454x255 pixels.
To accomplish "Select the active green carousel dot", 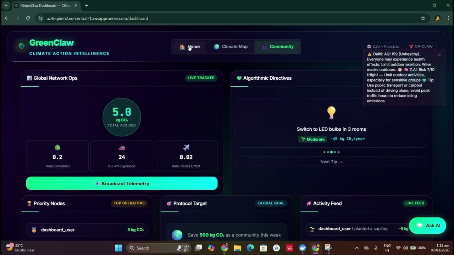I will 331,152.
